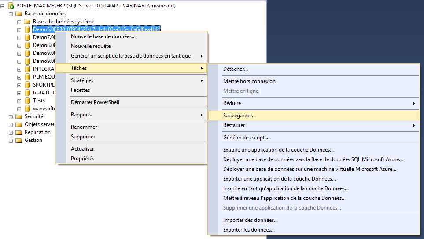The height and width of the screenshot is (239, 424).
Task: Select the POSTE-MAXIME\EBP server label
Action: pos(96,6)
